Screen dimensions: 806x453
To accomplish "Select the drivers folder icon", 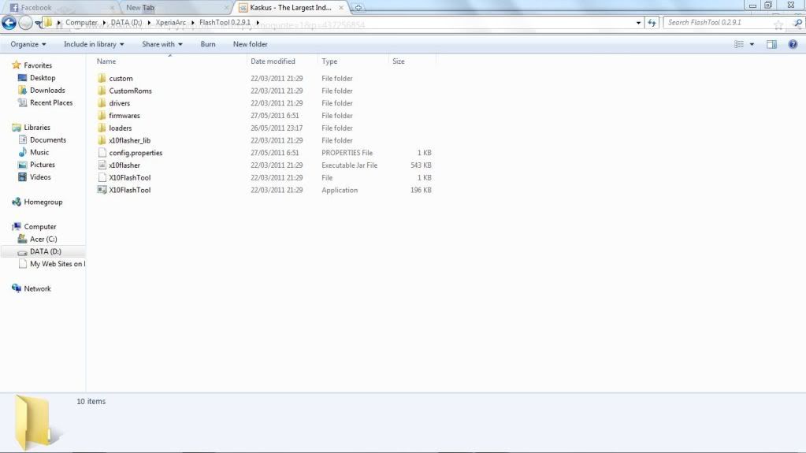I will point(102,103).
